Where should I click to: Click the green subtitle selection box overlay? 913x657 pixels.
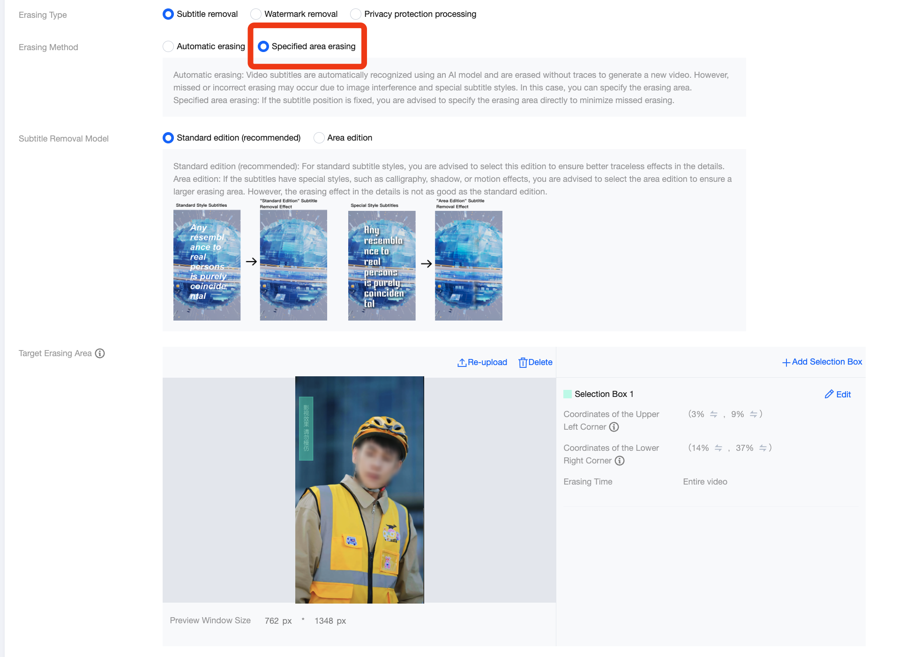point(306,428)
